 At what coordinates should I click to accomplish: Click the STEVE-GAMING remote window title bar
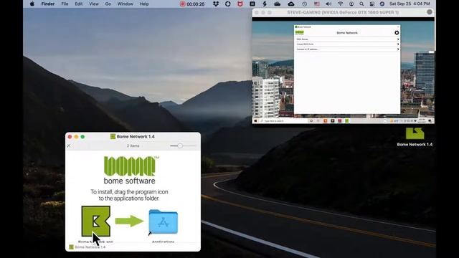point(343,12)
